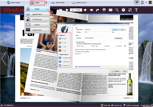153x107 pixels.
Task: Choose Upload Online in the dropdown menu
Action: point(37,14)
